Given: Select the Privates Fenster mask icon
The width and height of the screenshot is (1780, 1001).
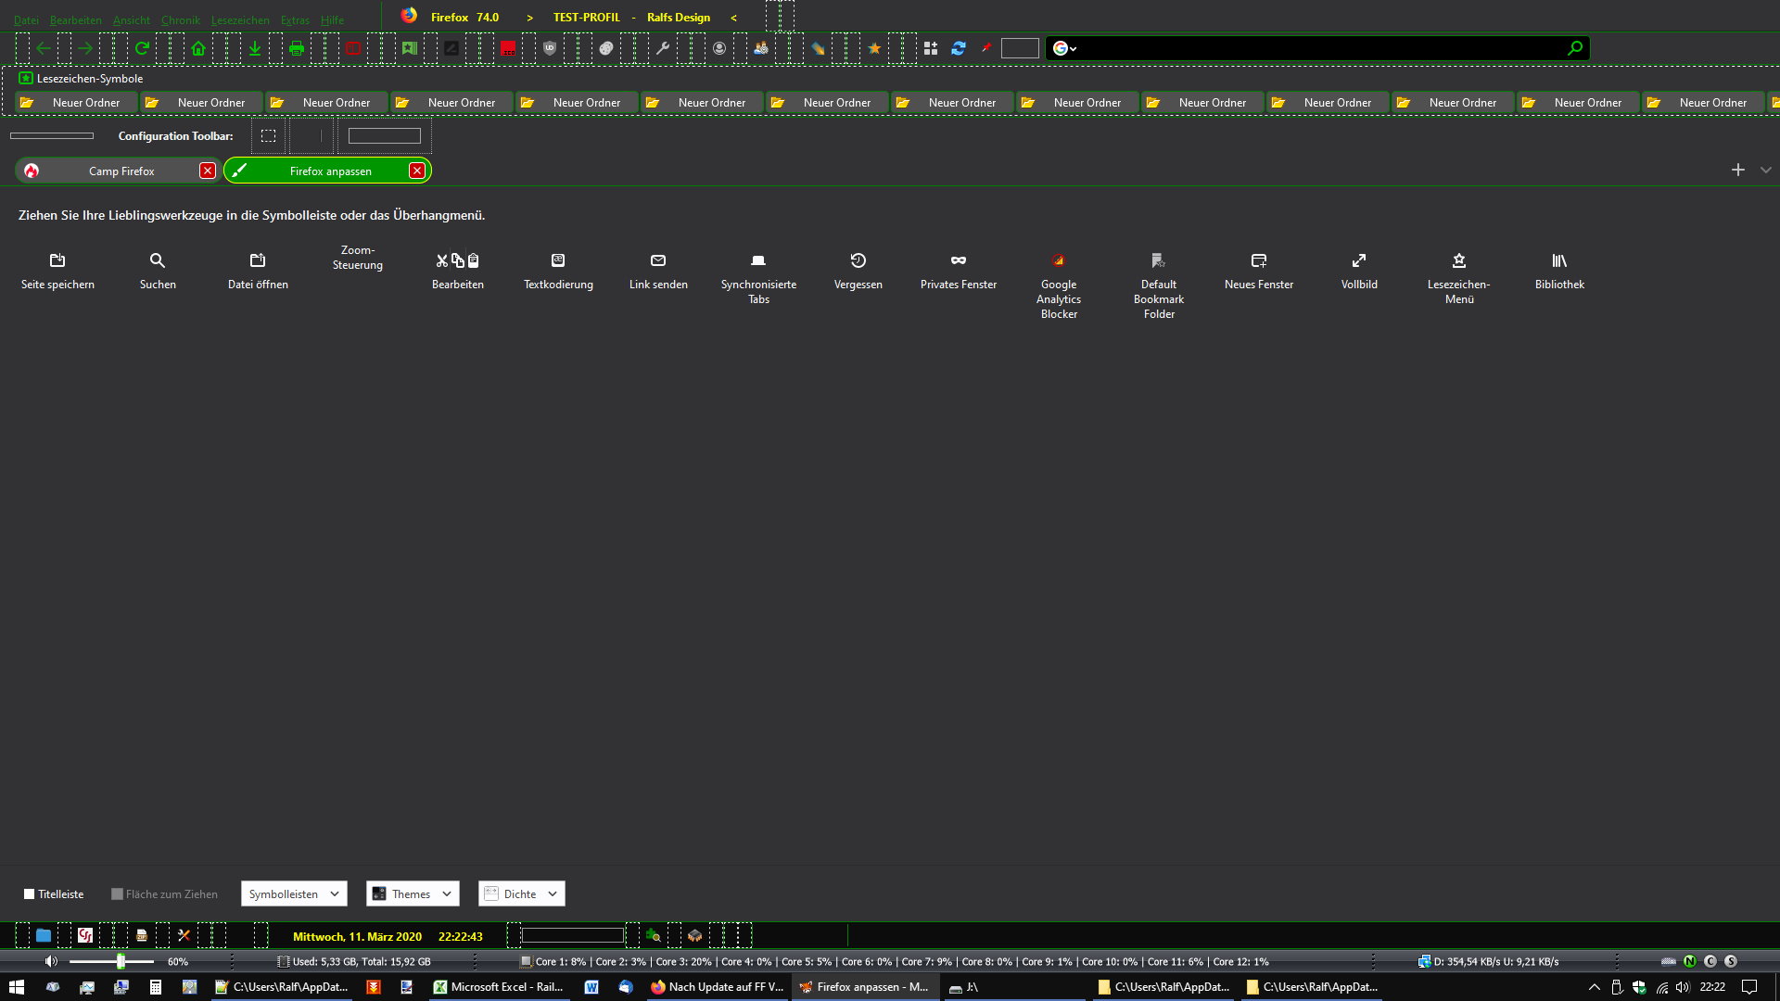Looking at the screenshot, I should [x=958, y=260].
